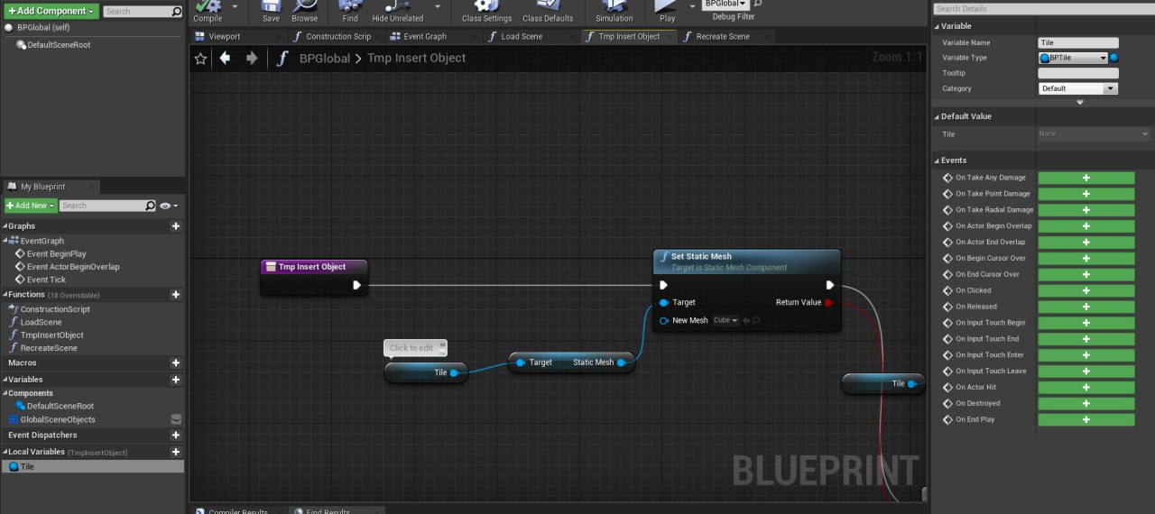Collapse the Graphs section triangle
Viewport: 1155px width, 514px height.
[5, 226]
